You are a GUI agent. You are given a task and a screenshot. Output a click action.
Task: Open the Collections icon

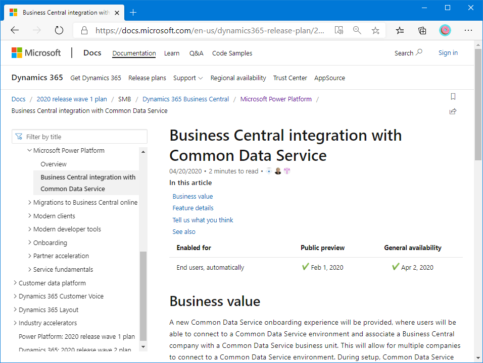(x=422, y=30)
